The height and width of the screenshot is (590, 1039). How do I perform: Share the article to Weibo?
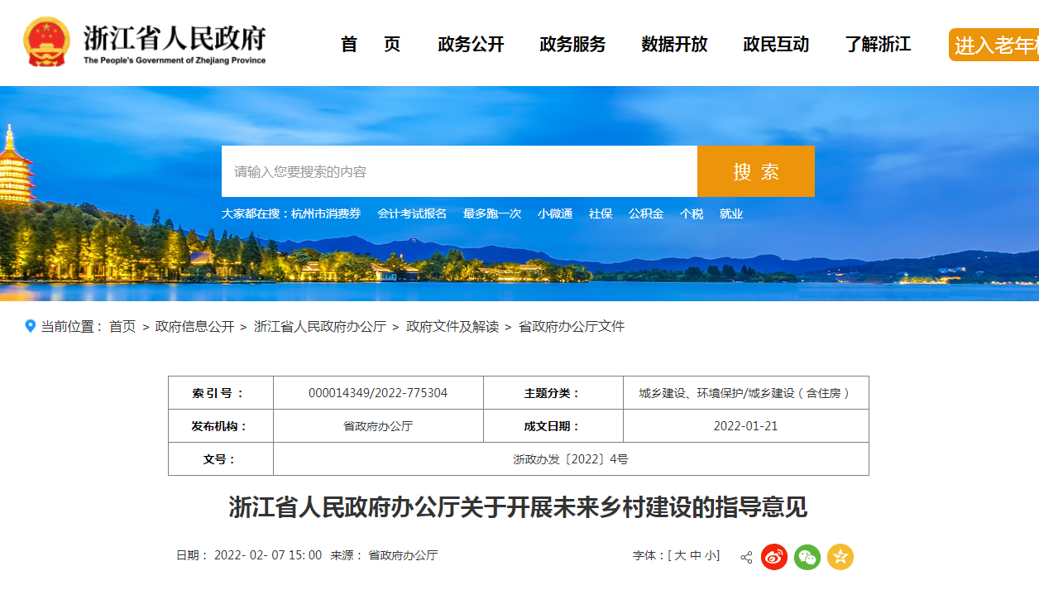(x=774, y=557)
